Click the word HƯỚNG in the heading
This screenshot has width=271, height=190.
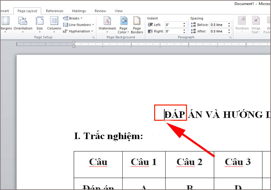point(243,114)
